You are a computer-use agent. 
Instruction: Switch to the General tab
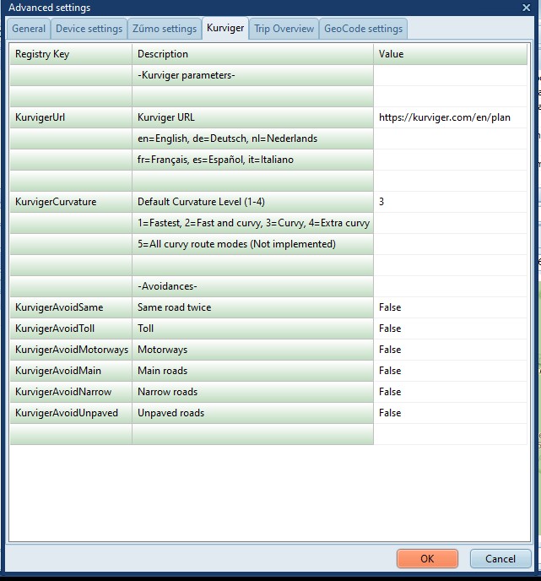(x=28, y=29)
